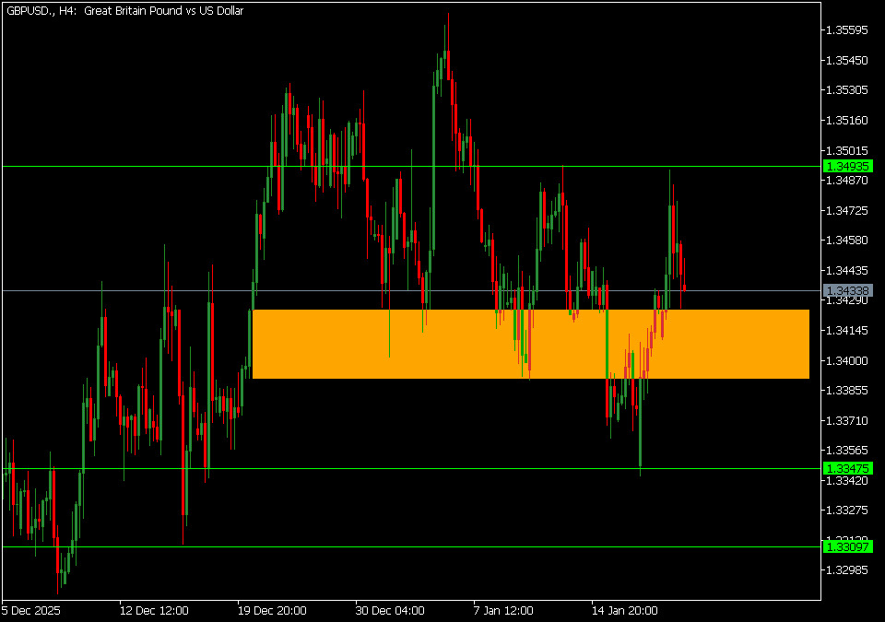Image resolution: width=885 pixels, height=622 pixels.
Task: Click the 5 Dec 2025 date label
Action: [x=33, y=610]
